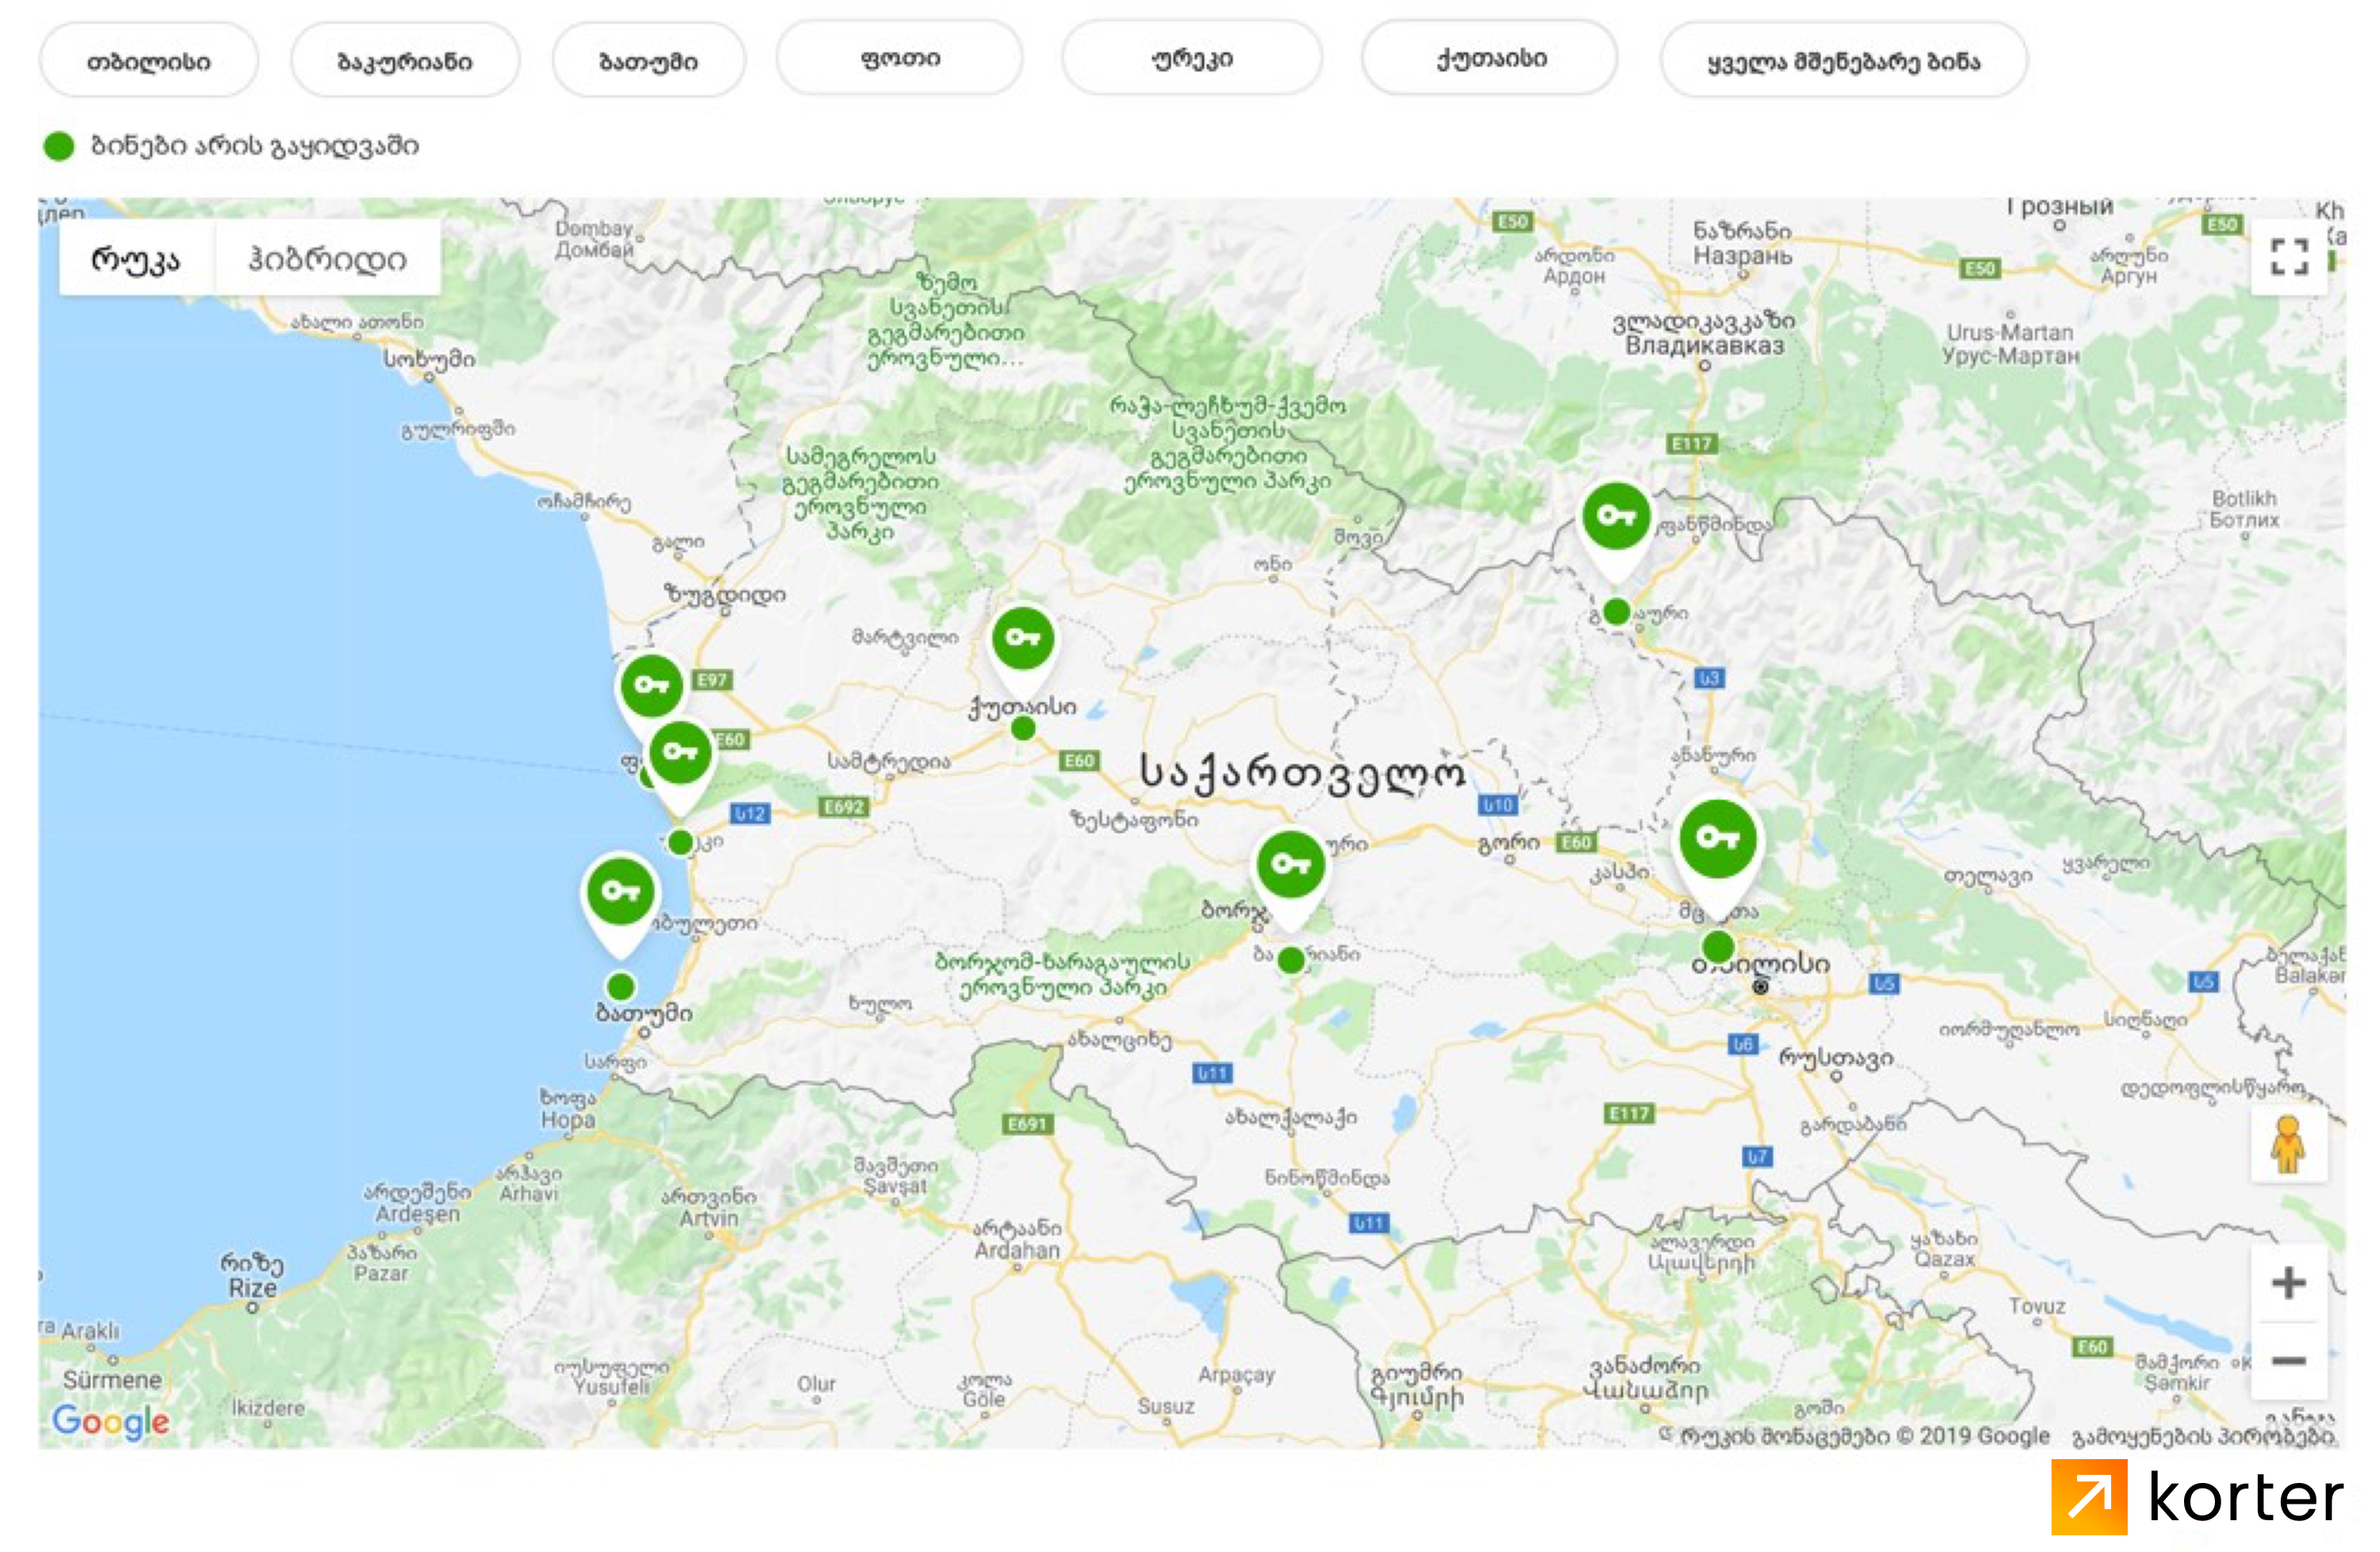Select the Street View pegman icon
Screen dimensions: 2380x1552
coord(2288,1145)
